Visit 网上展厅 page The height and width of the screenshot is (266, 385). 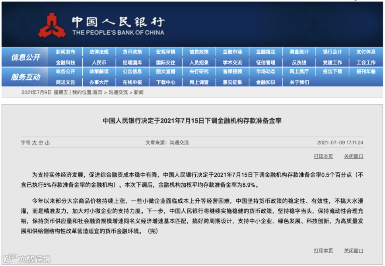point(299,72)
